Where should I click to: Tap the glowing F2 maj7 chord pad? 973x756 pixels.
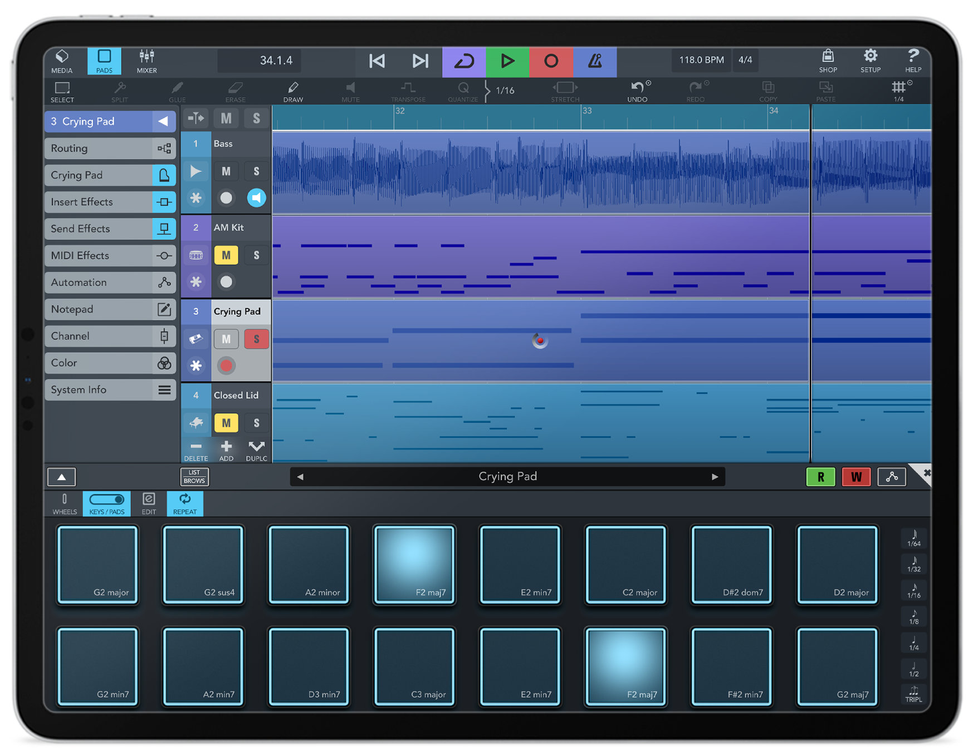414,564
